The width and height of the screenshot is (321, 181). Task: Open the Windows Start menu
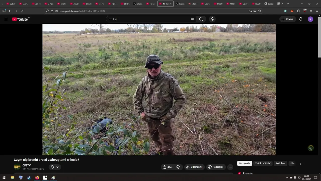4,178
